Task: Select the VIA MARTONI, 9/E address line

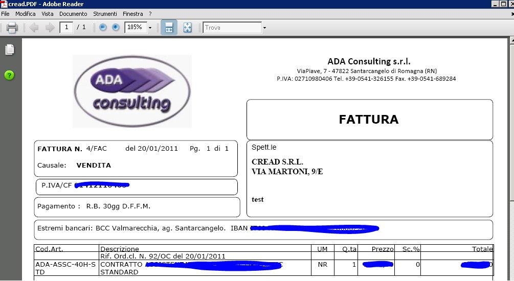Action: tap(287, 172)
